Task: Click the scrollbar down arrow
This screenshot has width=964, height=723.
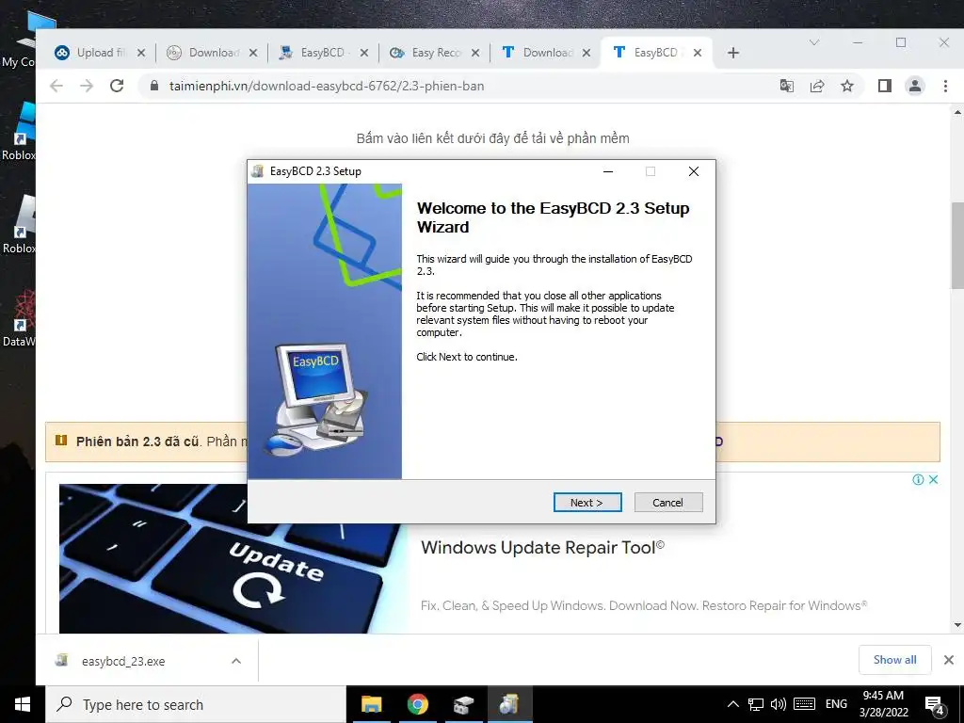Action: 957,625
